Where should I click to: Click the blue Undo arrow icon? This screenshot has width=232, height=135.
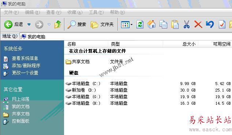210,24
